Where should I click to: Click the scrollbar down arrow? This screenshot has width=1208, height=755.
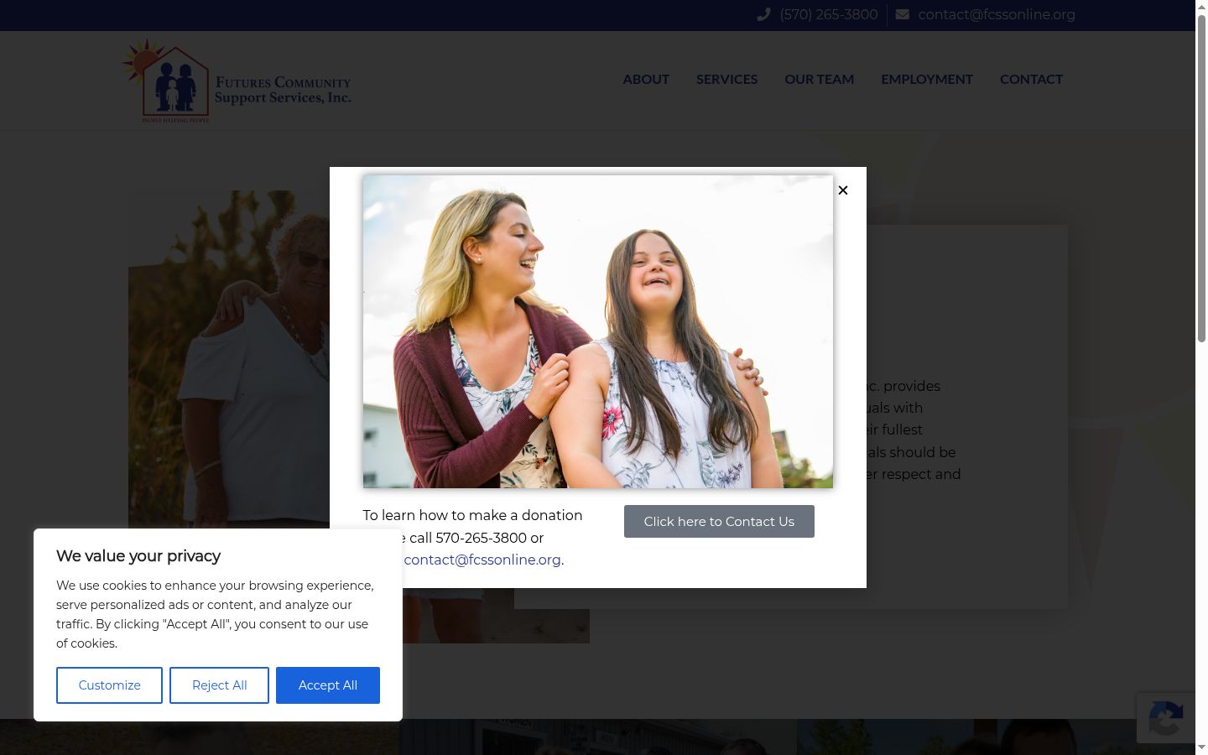(1201, 747)
